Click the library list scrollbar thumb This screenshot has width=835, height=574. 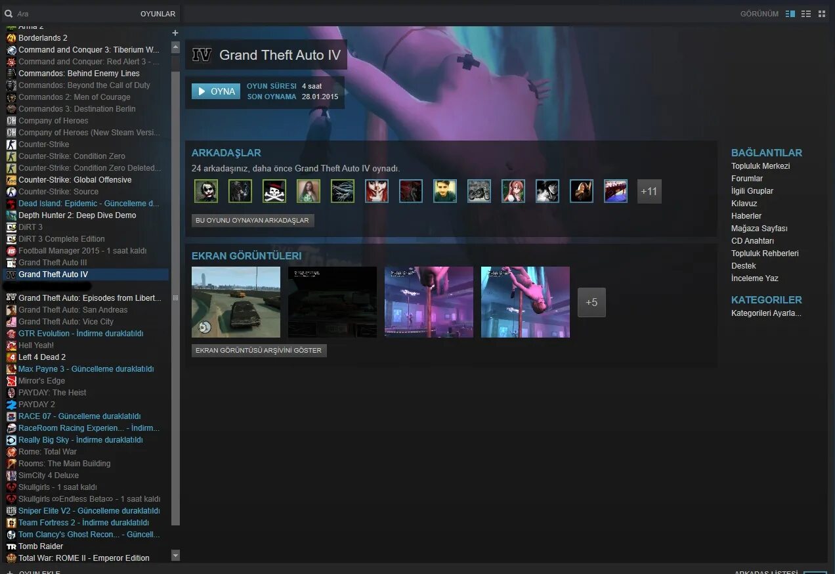pos(175,298)
